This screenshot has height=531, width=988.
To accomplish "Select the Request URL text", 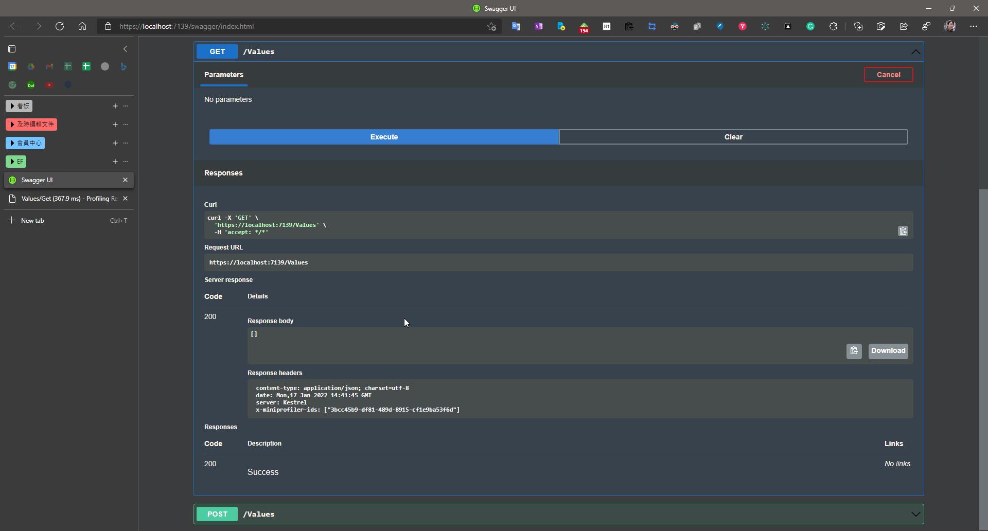I will coord(258,262).
